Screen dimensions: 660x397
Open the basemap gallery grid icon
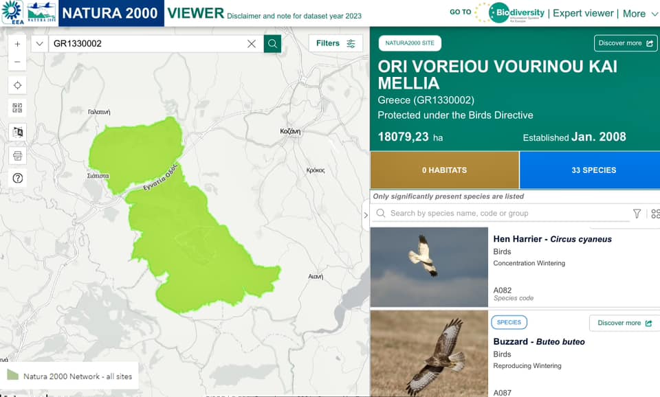(x=17, y=108)
